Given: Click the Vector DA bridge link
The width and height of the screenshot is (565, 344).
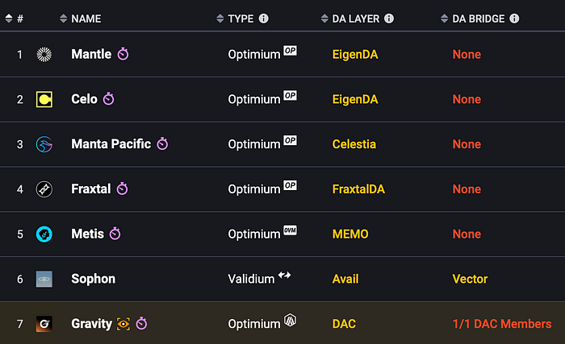Looking at the screenshot, I should [x=470, y=279].
